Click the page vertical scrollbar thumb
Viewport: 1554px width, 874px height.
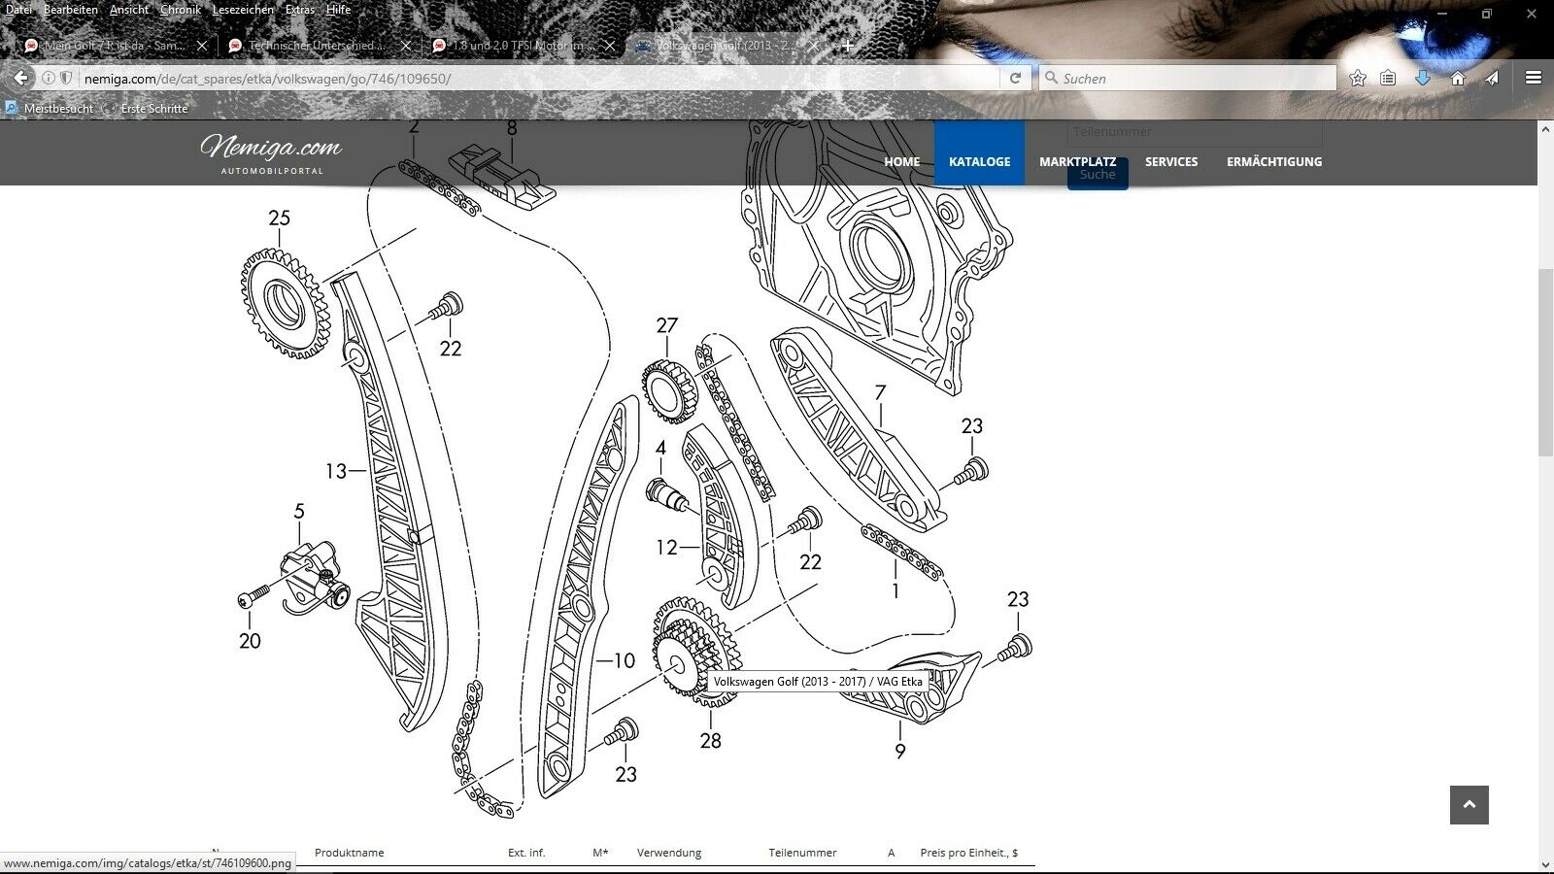pyautogui.click(x=1545, y=361)
